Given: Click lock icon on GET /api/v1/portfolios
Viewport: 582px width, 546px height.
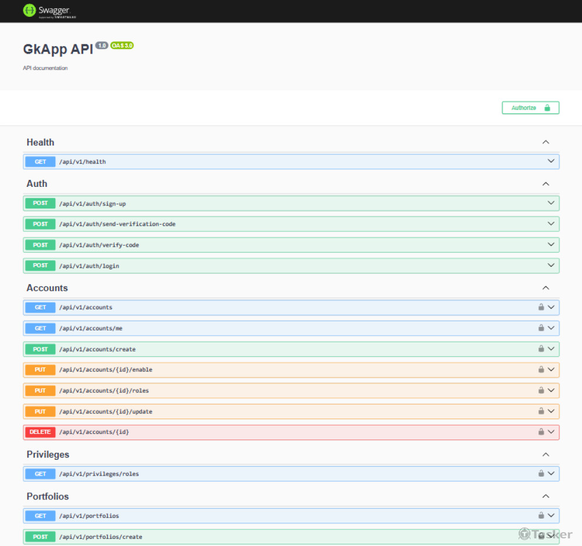Looking at the screenshot, I should click(541, 516).
